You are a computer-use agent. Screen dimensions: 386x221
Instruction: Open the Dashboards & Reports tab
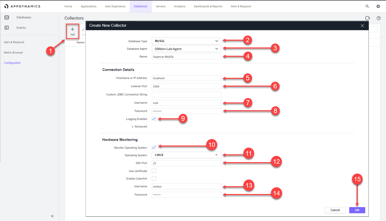pyautogui.click(x=208, y=6)
